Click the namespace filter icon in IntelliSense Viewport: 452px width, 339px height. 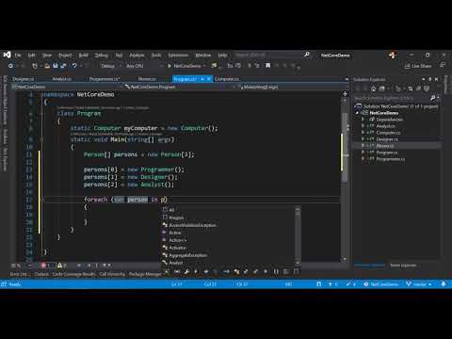coord(276,271)
